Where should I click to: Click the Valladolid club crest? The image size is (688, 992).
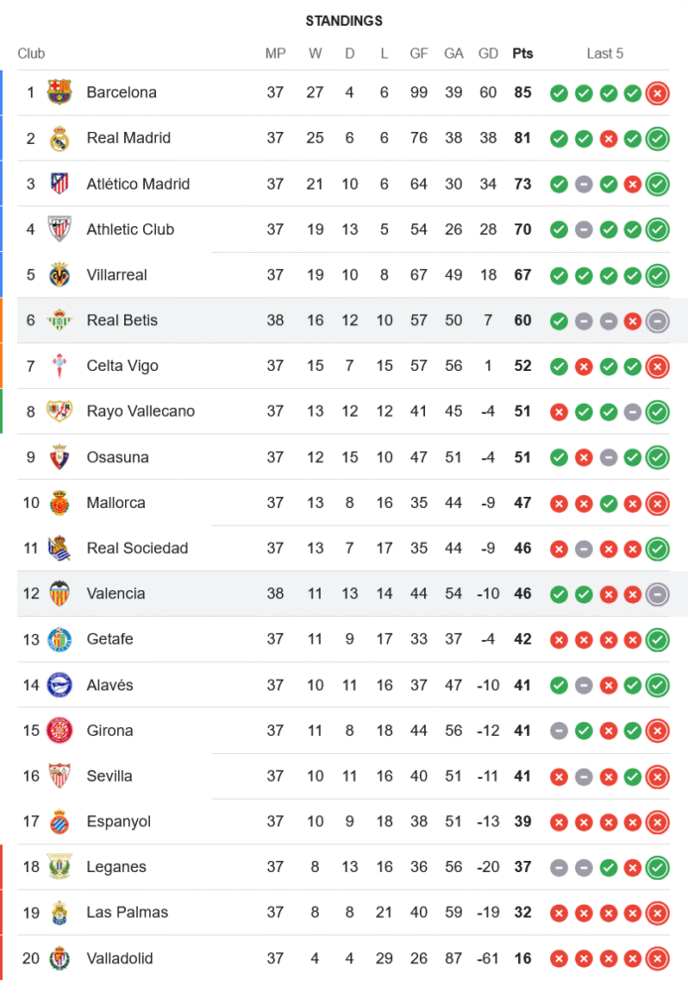coord(60,958)
